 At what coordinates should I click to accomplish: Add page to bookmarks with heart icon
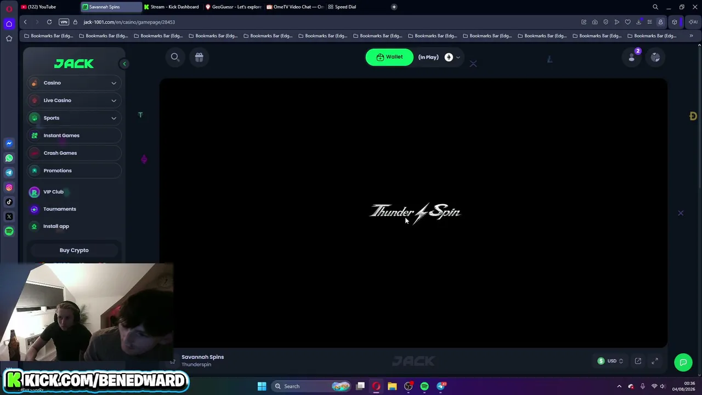click(x=627, y=22)
